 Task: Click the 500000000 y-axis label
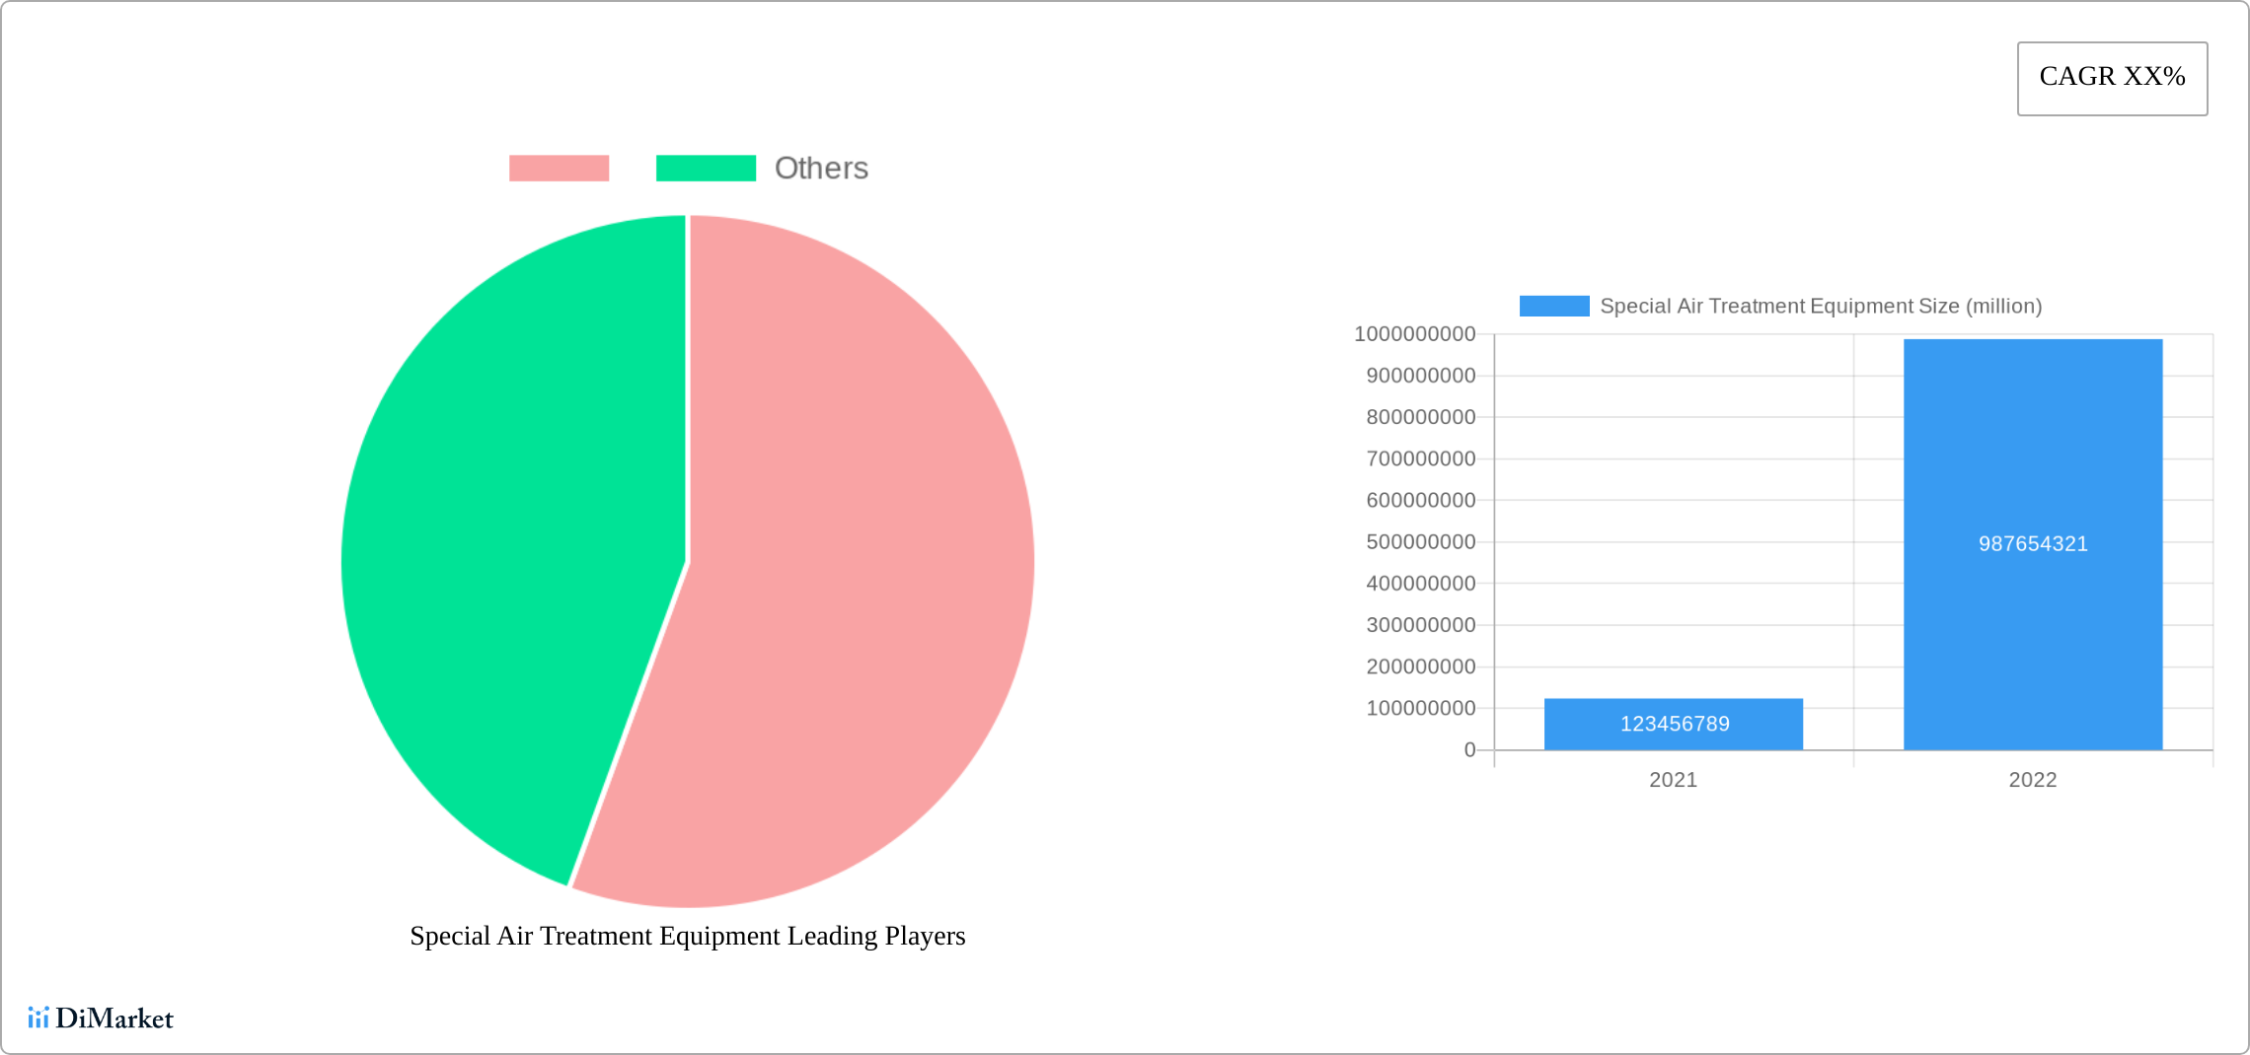pyautogui.click(x=1420, y=542)
